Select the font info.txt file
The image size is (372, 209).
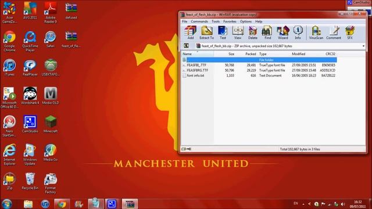coord(259,75)
